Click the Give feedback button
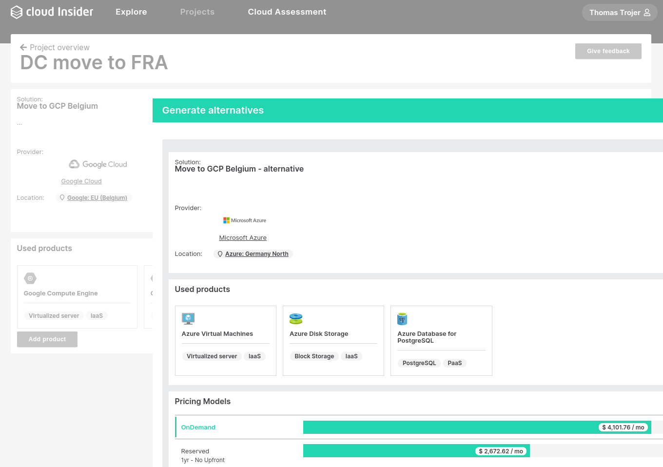Image resolution: width=663 pixels, height=467 pixels. point(608,51)
